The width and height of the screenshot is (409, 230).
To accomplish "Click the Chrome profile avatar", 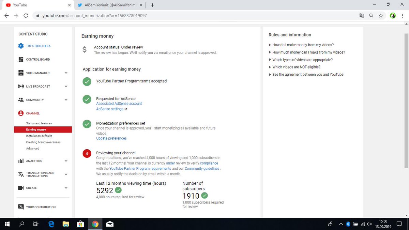I will (393, 16).
